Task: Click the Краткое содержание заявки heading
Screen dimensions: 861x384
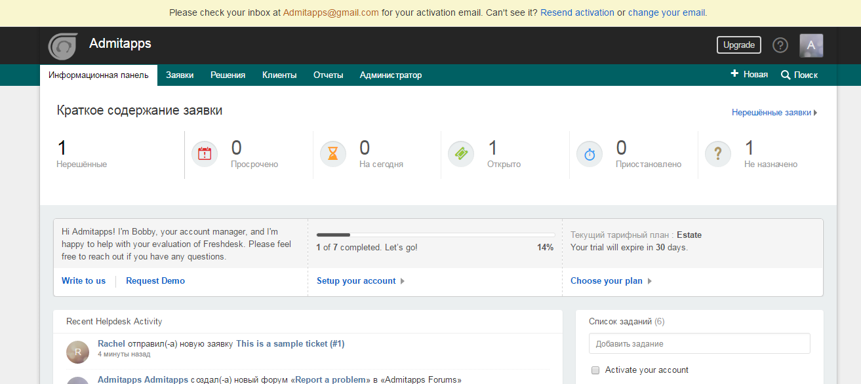Action: [x=140, y=111]
